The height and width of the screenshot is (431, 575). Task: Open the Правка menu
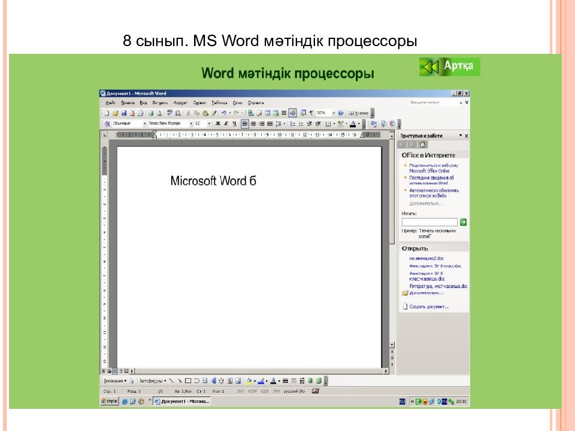click(x=128, y=103)
